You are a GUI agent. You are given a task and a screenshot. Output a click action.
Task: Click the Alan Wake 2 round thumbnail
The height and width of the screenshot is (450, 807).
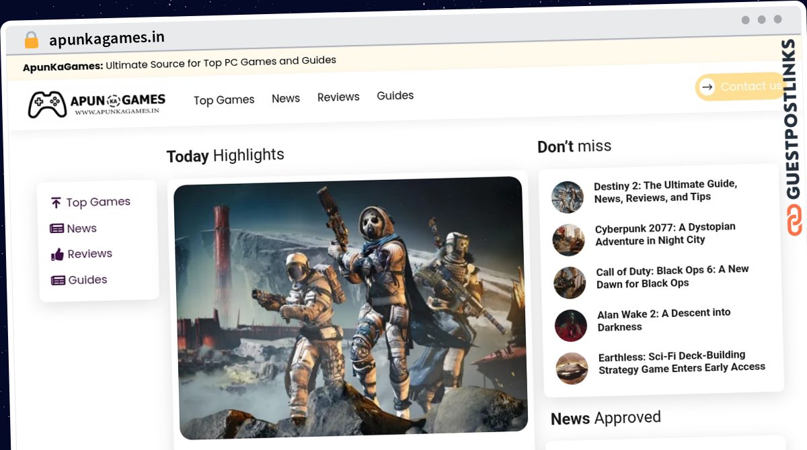[x=571, y=326]
